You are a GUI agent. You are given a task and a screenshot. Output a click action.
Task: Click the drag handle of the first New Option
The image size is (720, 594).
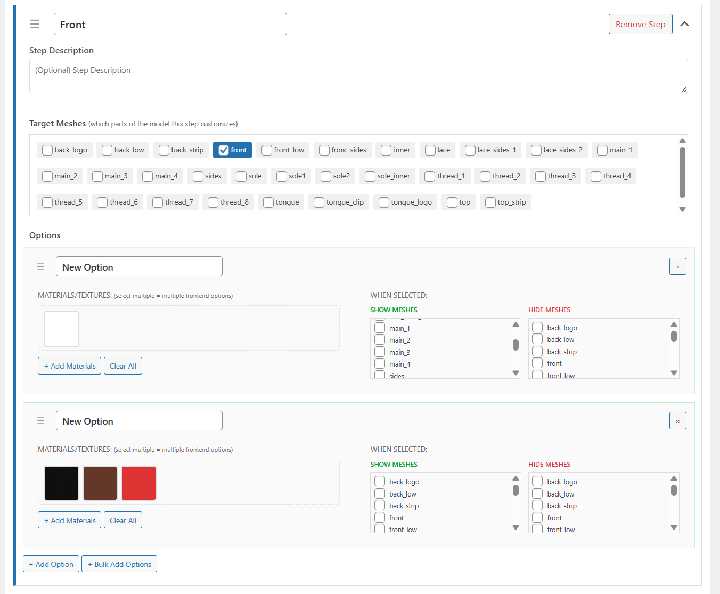click(x=41, y=266)
